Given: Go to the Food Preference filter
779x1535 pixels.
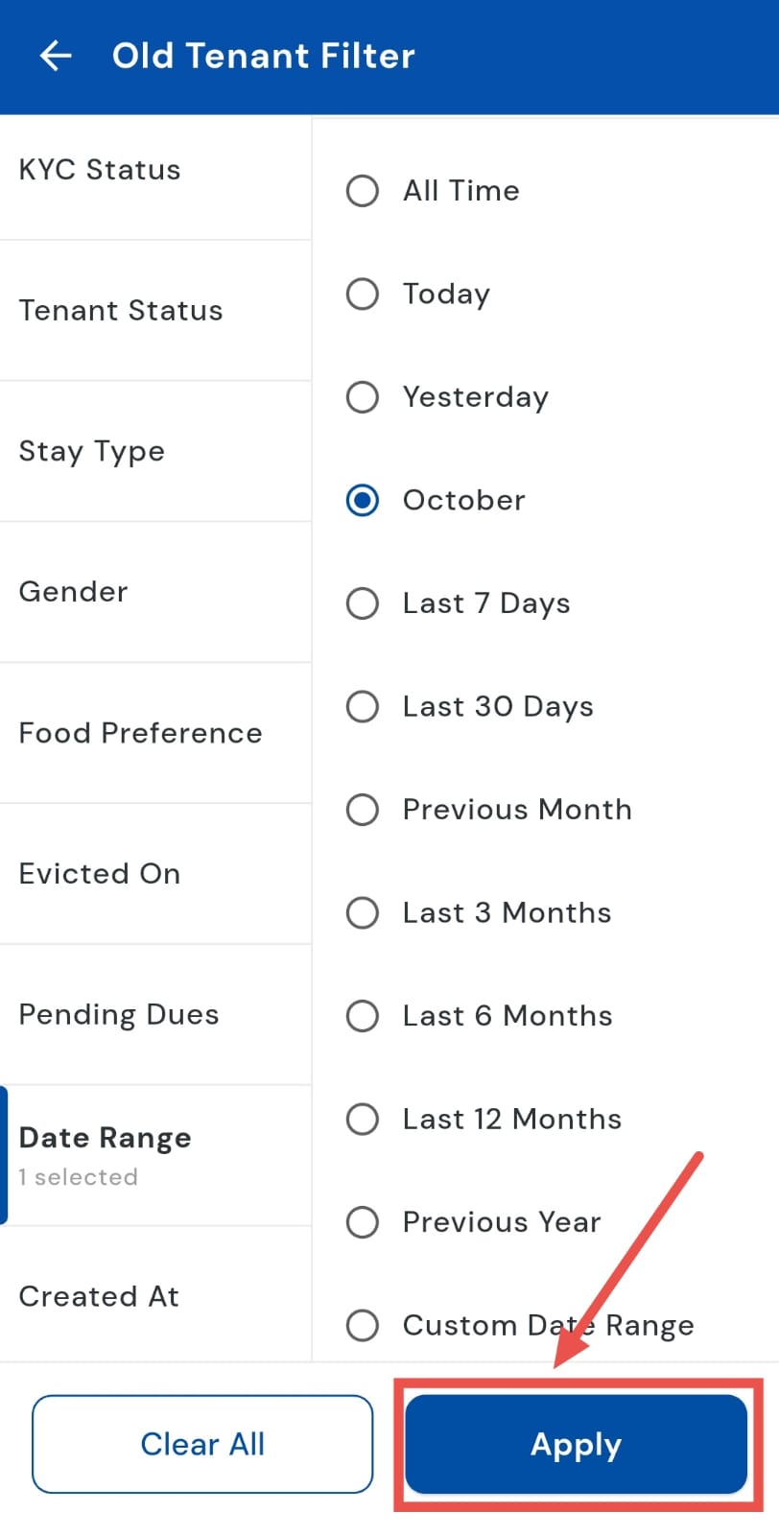Looking at the screenshot, I should 140,733.
